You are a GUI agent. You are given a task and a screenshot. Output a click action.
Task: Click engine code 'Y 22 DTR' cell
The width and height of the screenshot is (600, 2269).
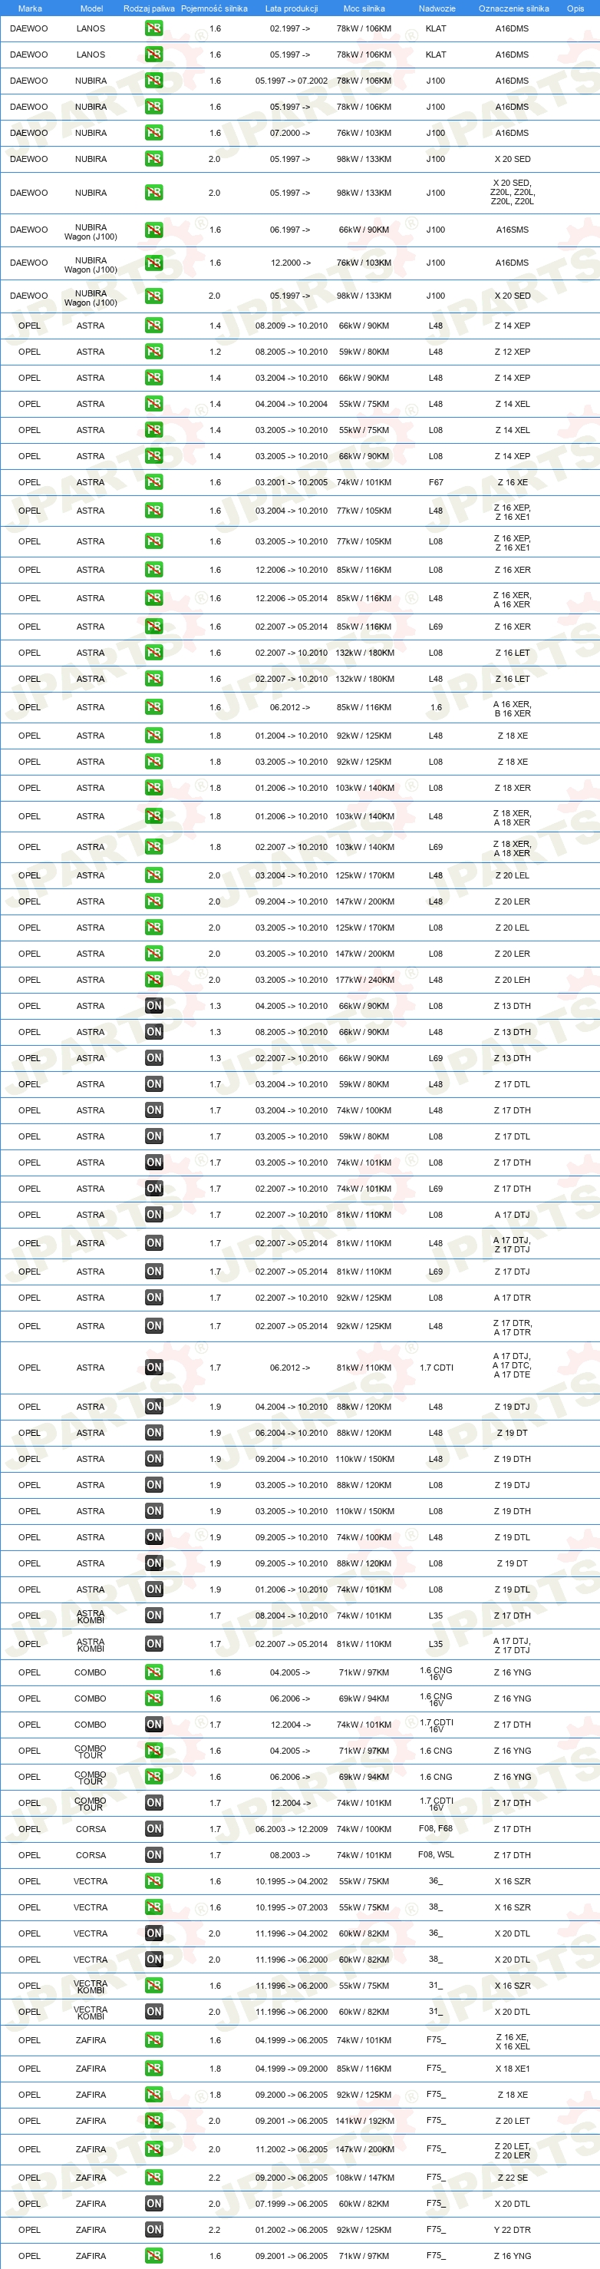coord(512,2231)
